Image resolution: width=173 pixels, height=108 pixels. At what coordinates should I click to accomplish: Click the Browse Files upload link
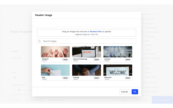[96, 32]
